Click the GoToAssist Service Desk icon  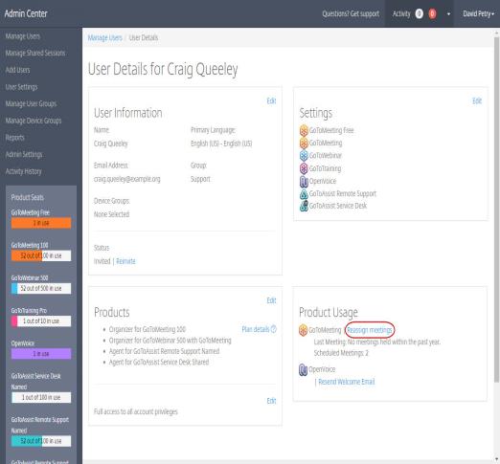click(304, 206)
